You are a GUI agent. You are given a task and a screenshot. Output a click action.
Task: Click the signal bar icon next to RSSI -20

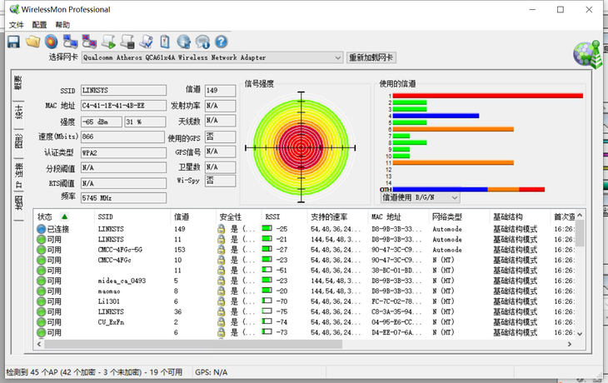click(x=267, y=291)
